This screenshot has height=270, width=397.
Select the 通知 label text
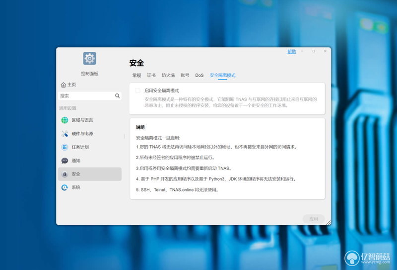(76, 161)
